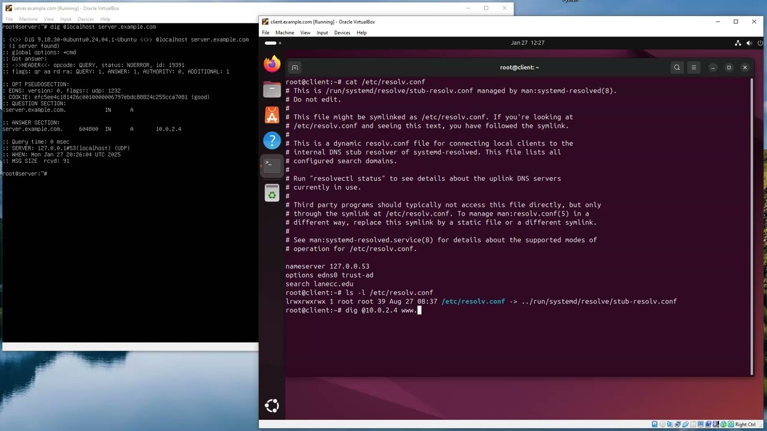Click the COOKIE line in server window

106,97
